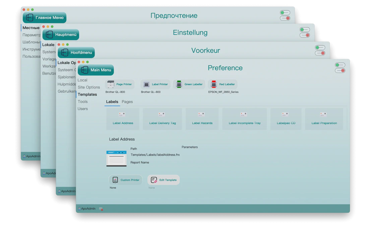372x228 pixels.
Task: Click the red disconnect icon in status bar
Action: click(x=101, y=209)
